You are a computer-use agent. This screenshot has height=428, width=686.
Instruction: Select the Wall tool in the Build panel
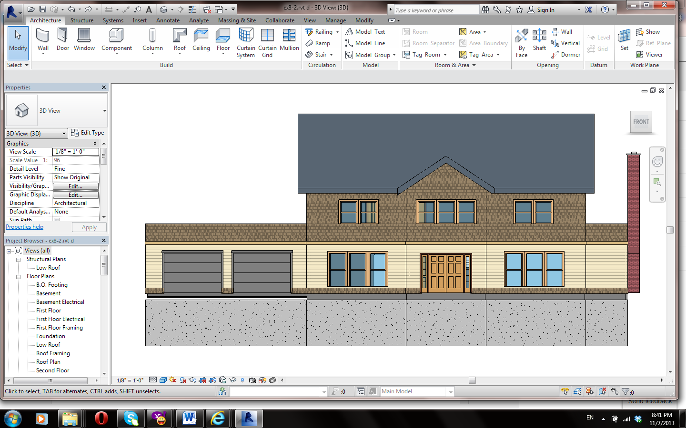42,40
